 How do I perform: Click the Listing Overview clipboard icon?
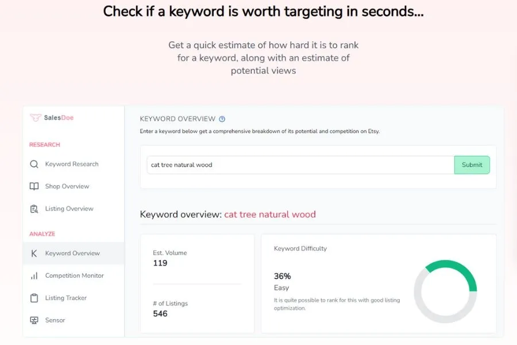tap(34, 209)
